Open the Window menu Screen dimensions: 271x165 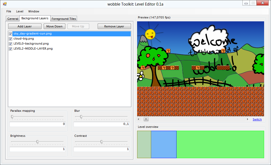(x=34, y=11)
